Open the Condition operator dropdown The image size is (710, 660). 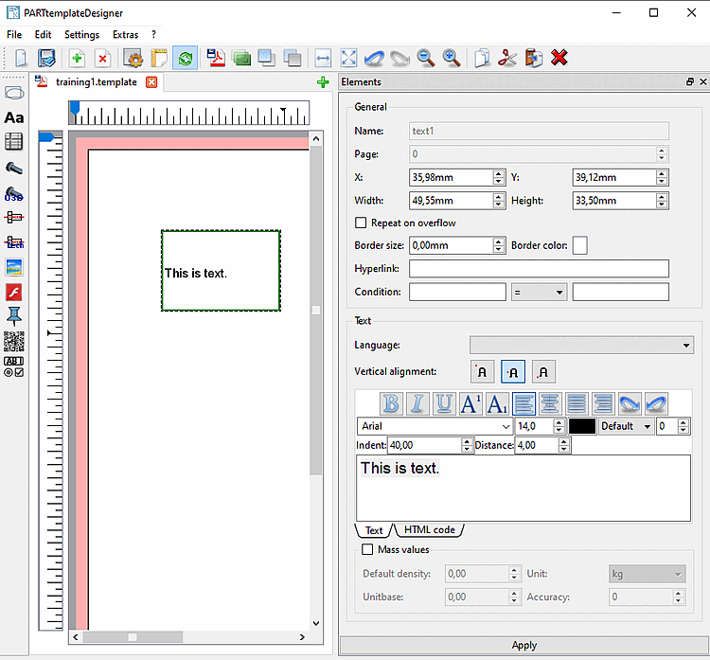(x=539, y=293)
